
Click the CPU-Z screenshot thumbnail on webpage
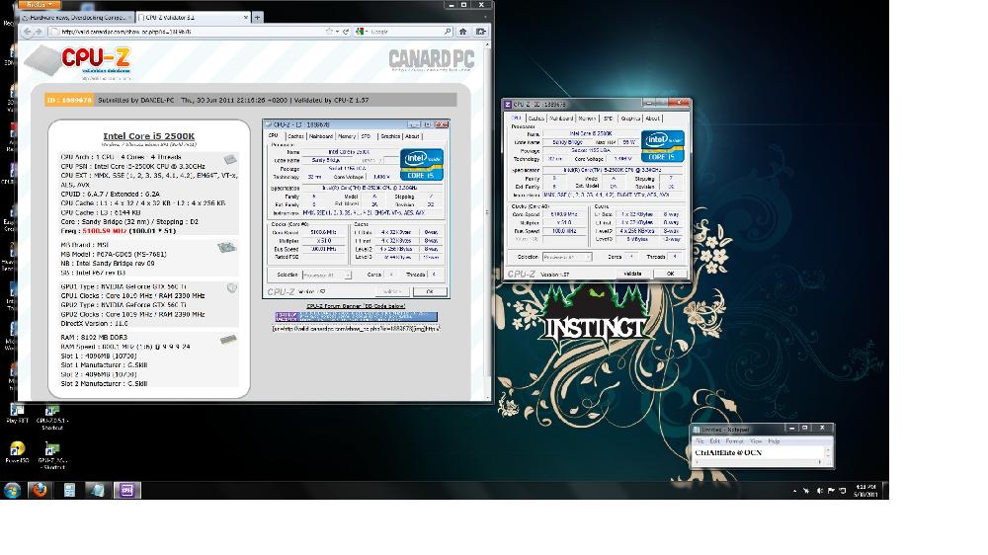point(356,209)
